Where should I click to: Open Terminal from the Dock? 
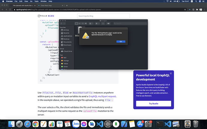tap(160, 124)
